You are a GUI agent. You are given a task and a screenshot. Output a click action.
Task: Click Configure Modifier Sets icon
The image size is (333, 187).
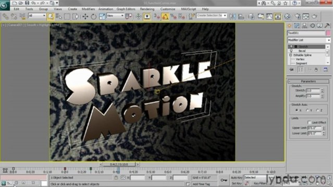[x=326, y=70]
